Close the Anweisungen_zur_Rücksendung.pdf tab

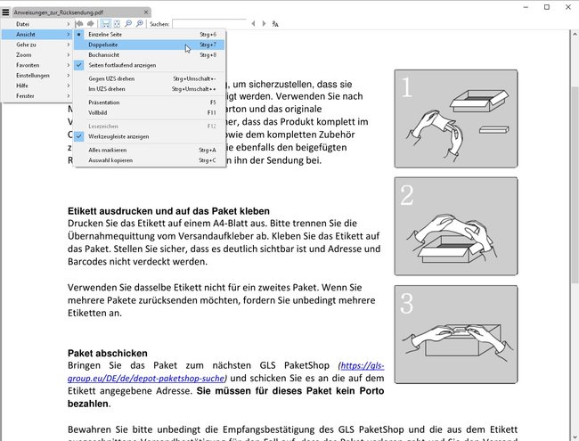tap(146, 12)
